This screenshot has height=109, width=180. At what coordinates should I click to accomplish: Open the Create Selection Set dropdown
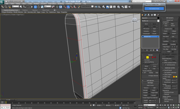click(87, 6)
